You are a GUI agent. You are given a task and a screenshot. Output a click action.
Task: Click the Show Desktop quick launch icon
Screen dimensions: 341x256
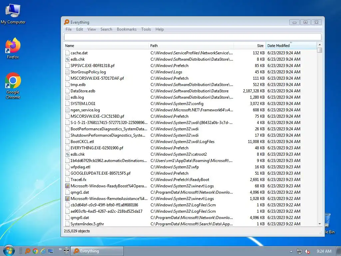tap(51, 251)
